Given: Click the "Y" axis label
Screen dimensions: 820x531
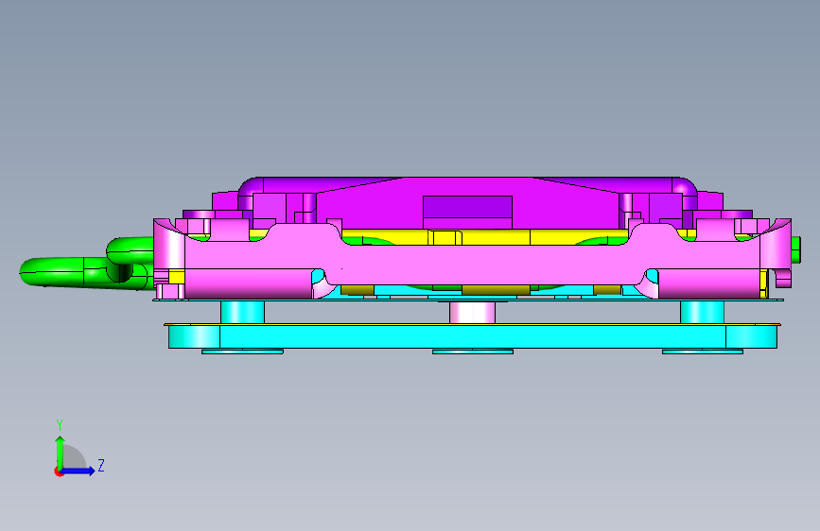Looking at the screenshot, I should [60, 425].
